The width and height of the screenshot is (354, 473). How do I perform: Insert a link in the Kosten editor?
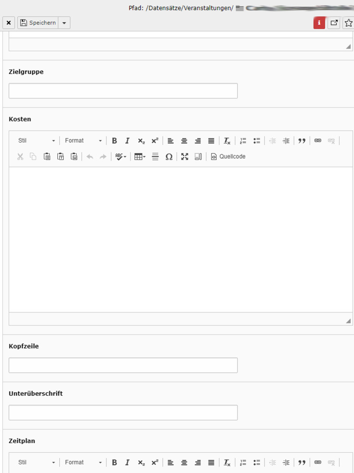click(x=317, y=141)
